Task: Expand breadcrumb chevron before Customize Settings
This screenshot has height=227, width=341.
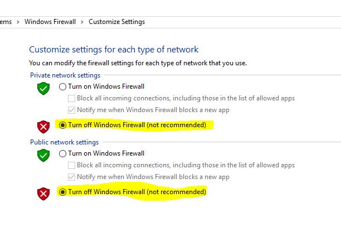Action: coord(82,22)
